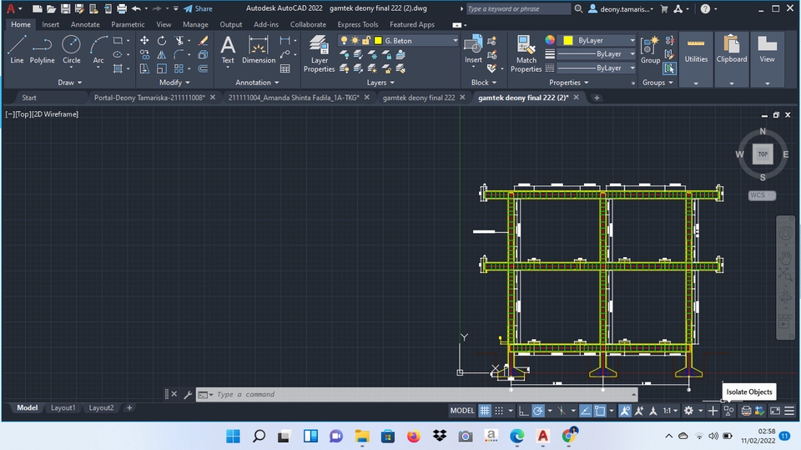
Task: Toggle 2D object snap
Action: (600, 411)
